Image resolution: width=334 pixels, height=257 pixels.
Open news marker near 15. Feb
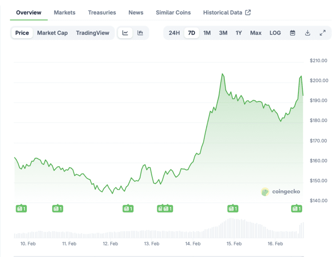click(x=233, y=208)
